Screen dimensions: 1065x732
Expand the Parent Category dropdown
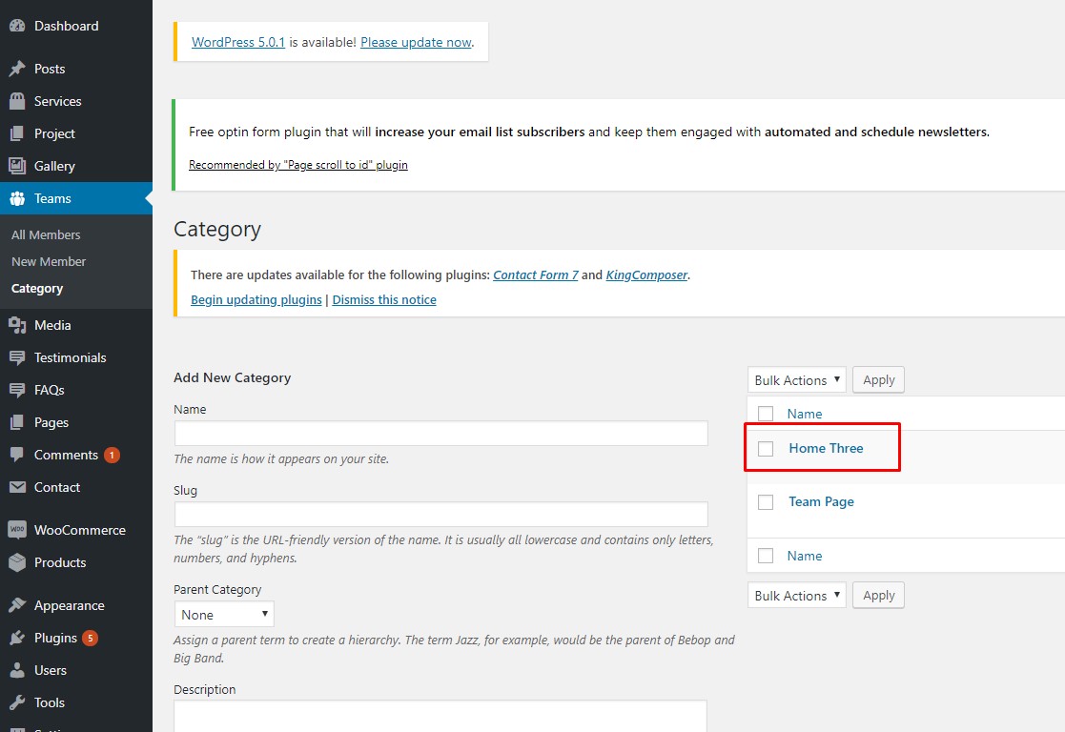(x=224, y=615)
